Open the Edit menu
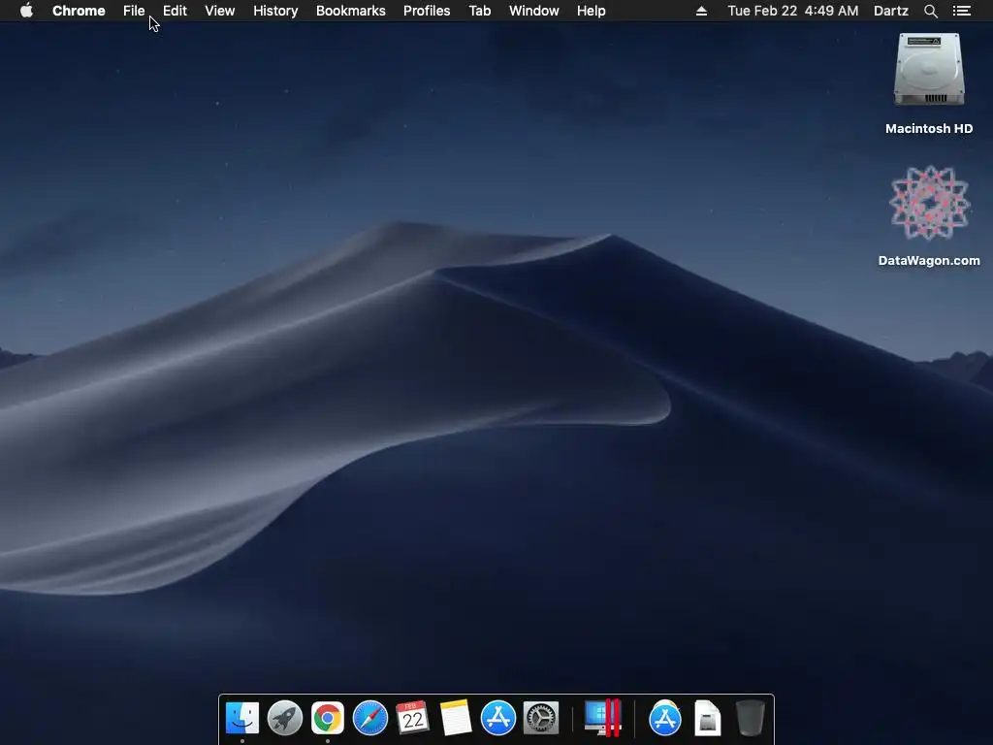 coord(175,11)
